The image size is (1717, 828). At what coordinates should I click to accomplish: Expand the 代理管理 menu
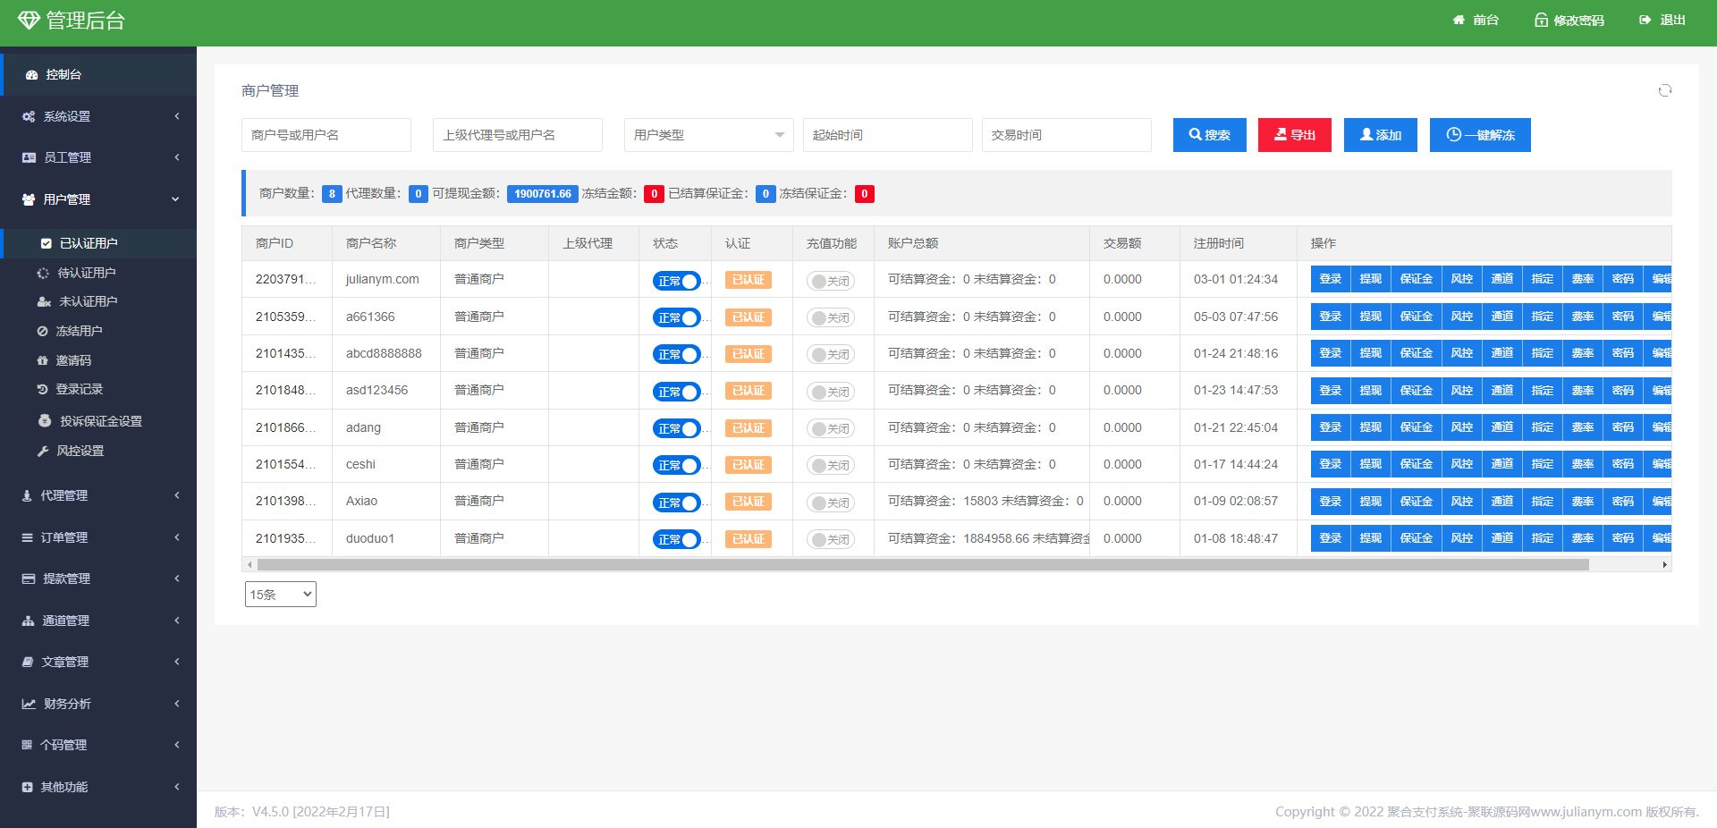pos(98,495)
